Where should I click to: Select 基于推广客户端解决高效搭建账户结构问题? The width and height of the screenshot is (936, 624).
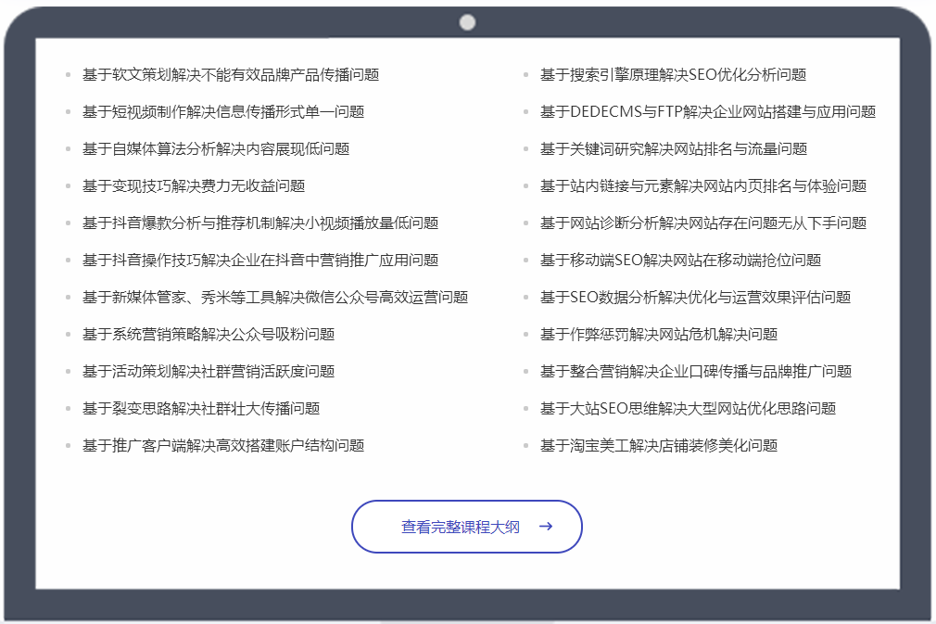tap(223, 446)
